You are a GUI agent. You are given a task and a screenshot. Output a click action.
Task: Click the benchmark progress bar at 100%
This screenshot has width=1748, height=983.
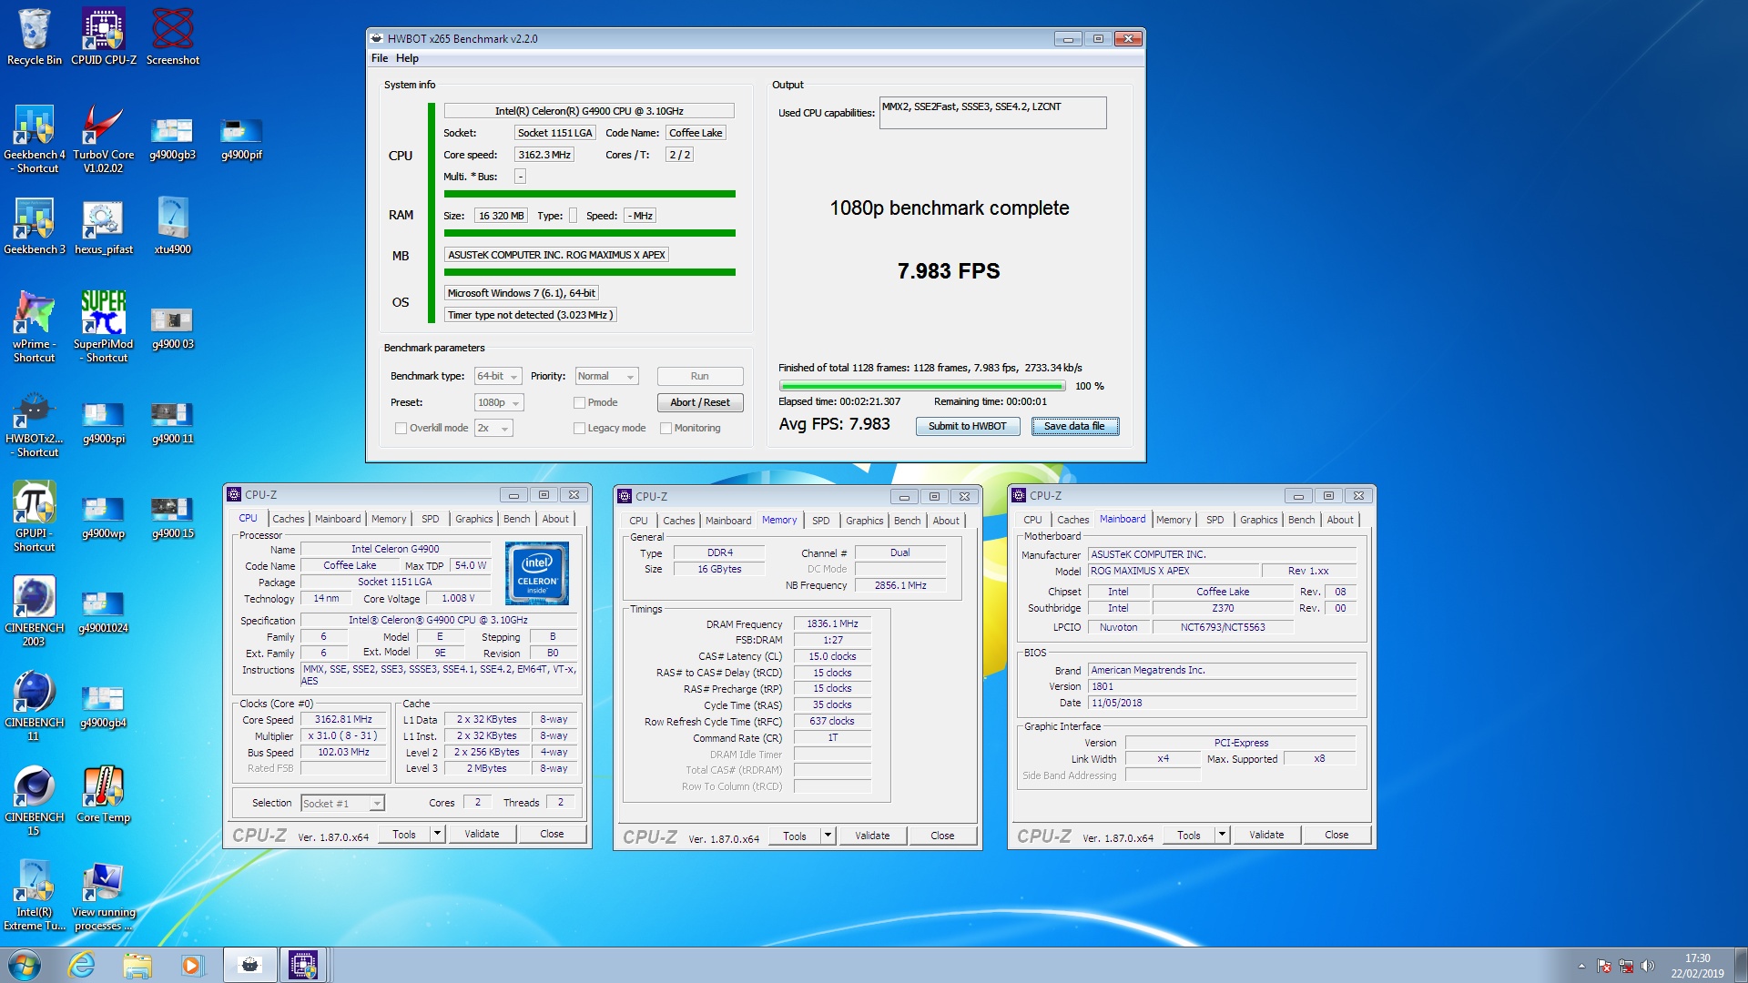coord(922,386)
